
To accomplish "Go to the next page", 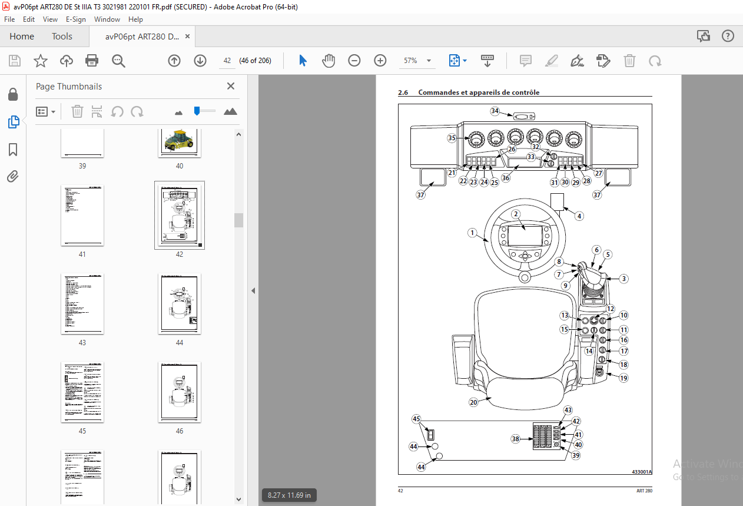I will tap(200, 61).
